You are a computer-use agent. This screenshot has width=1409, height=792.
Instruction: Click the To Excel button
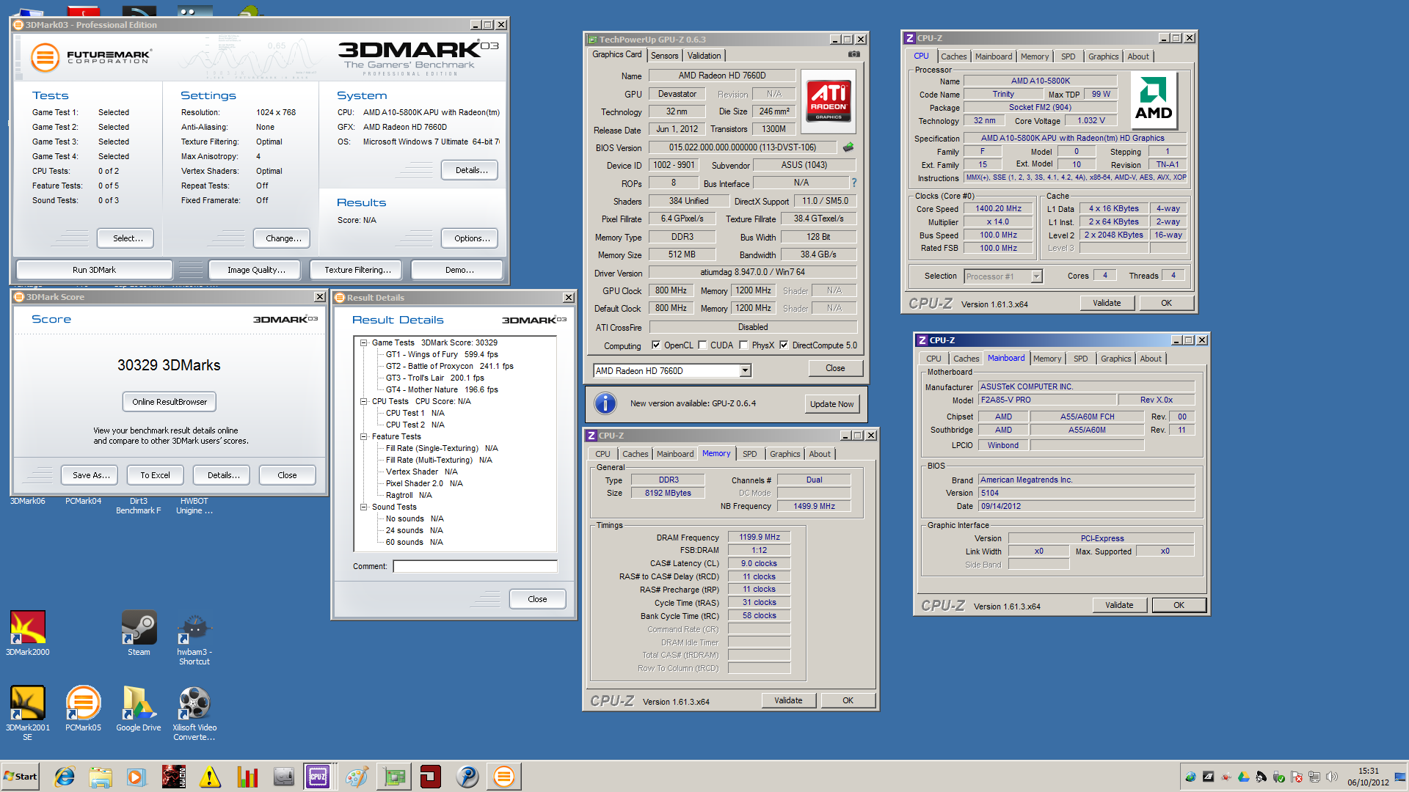click(155, 475)
